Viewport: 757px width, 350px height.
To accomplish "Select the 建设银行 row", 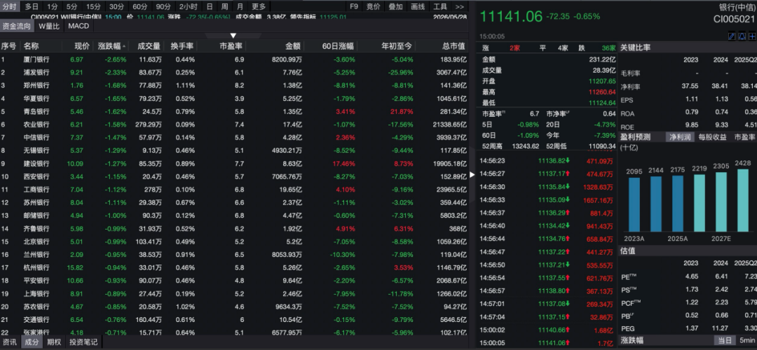I will tap(234, 163).
